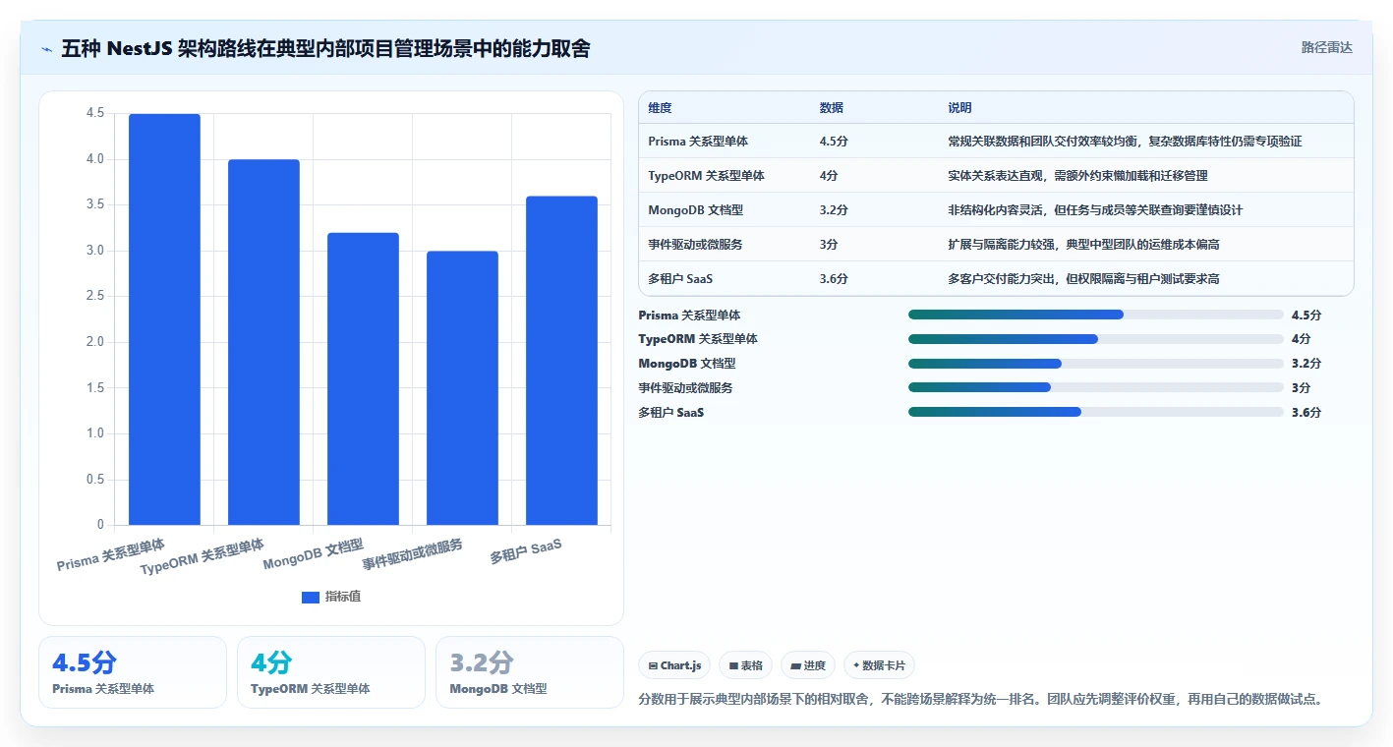This screenshot has width=1393, height=747.
Task: Select the Prisma 关系型单体 bar in chart
Action: click(x=164, y=319)
